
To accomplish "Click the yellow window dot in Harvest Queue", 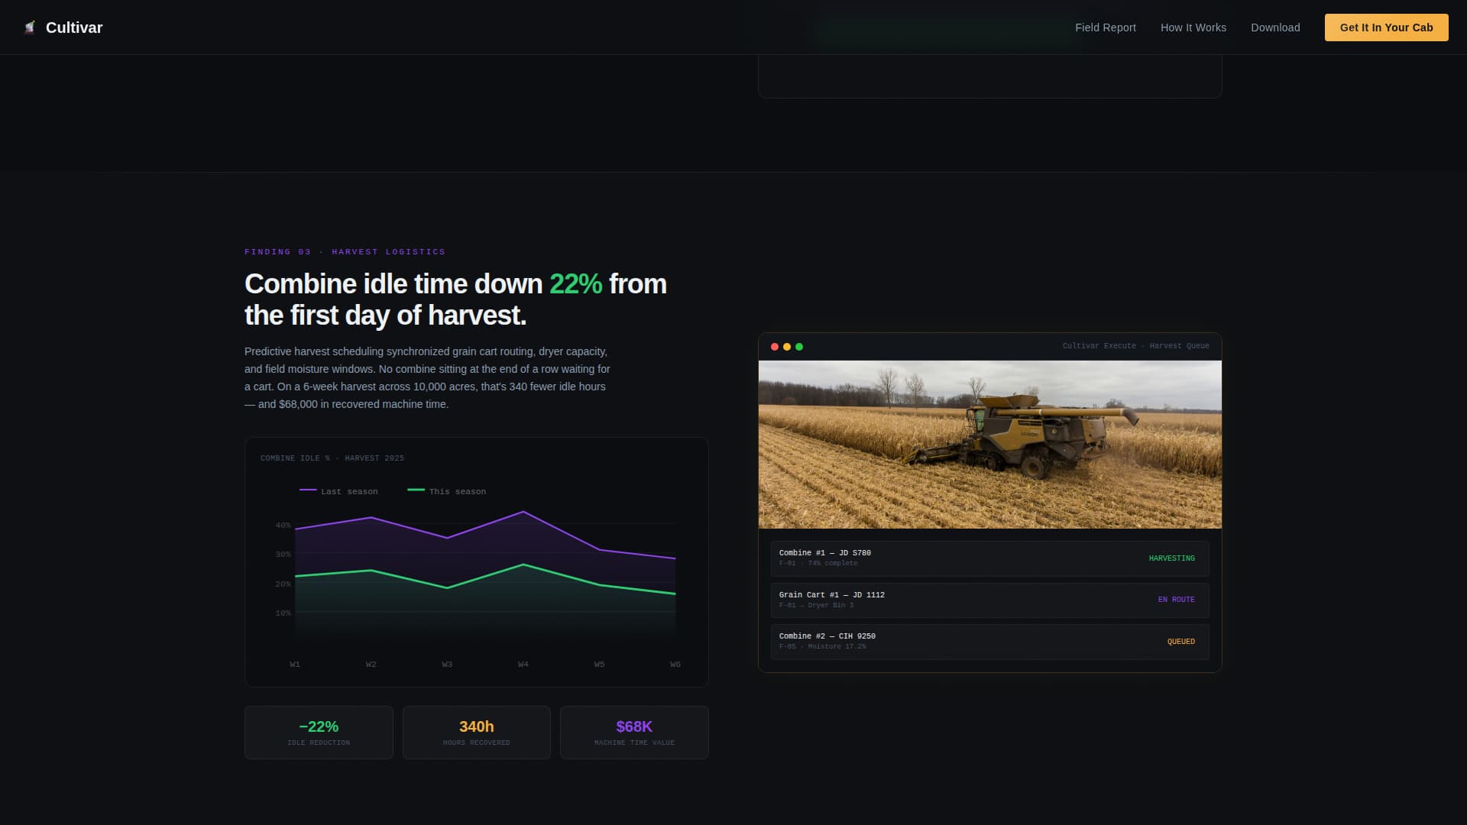I will pyautogui.click(x=787, y=347).
